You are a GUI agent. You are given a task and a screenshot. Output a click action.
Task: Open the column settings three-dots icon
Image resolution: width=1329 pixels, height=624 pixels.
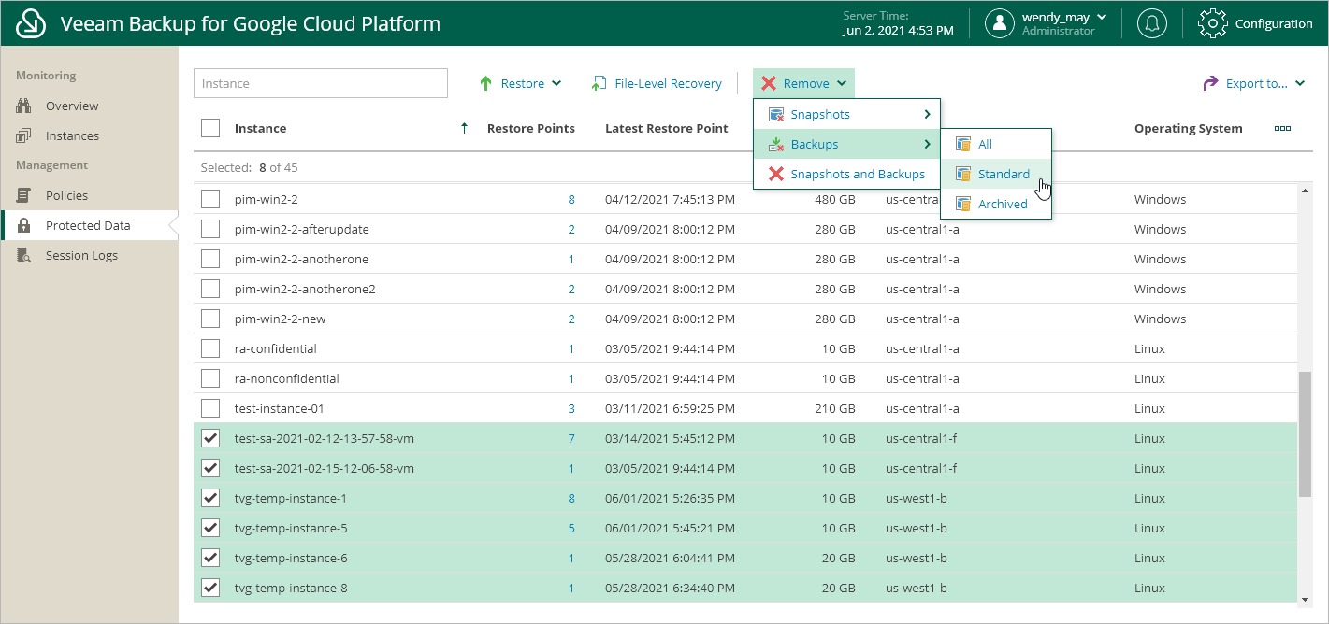pos(1282,128)
